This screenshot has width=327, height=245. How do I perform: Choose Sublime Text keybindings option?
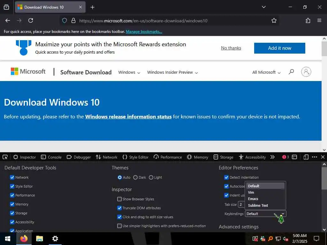click(x=265, y=205)
